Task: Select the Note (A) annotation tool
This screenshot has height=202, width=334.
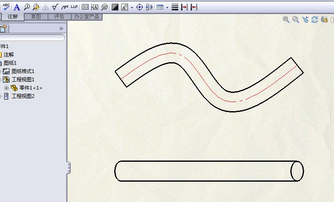Action: tap(17, 7)
